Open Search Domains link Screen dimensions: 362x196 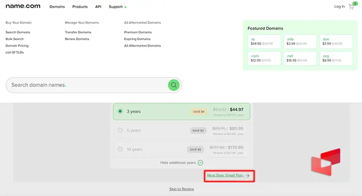(x=18, y=32)
